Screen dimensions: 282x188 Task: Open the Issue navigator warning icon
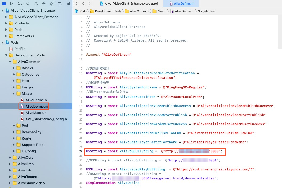[36, 3]
